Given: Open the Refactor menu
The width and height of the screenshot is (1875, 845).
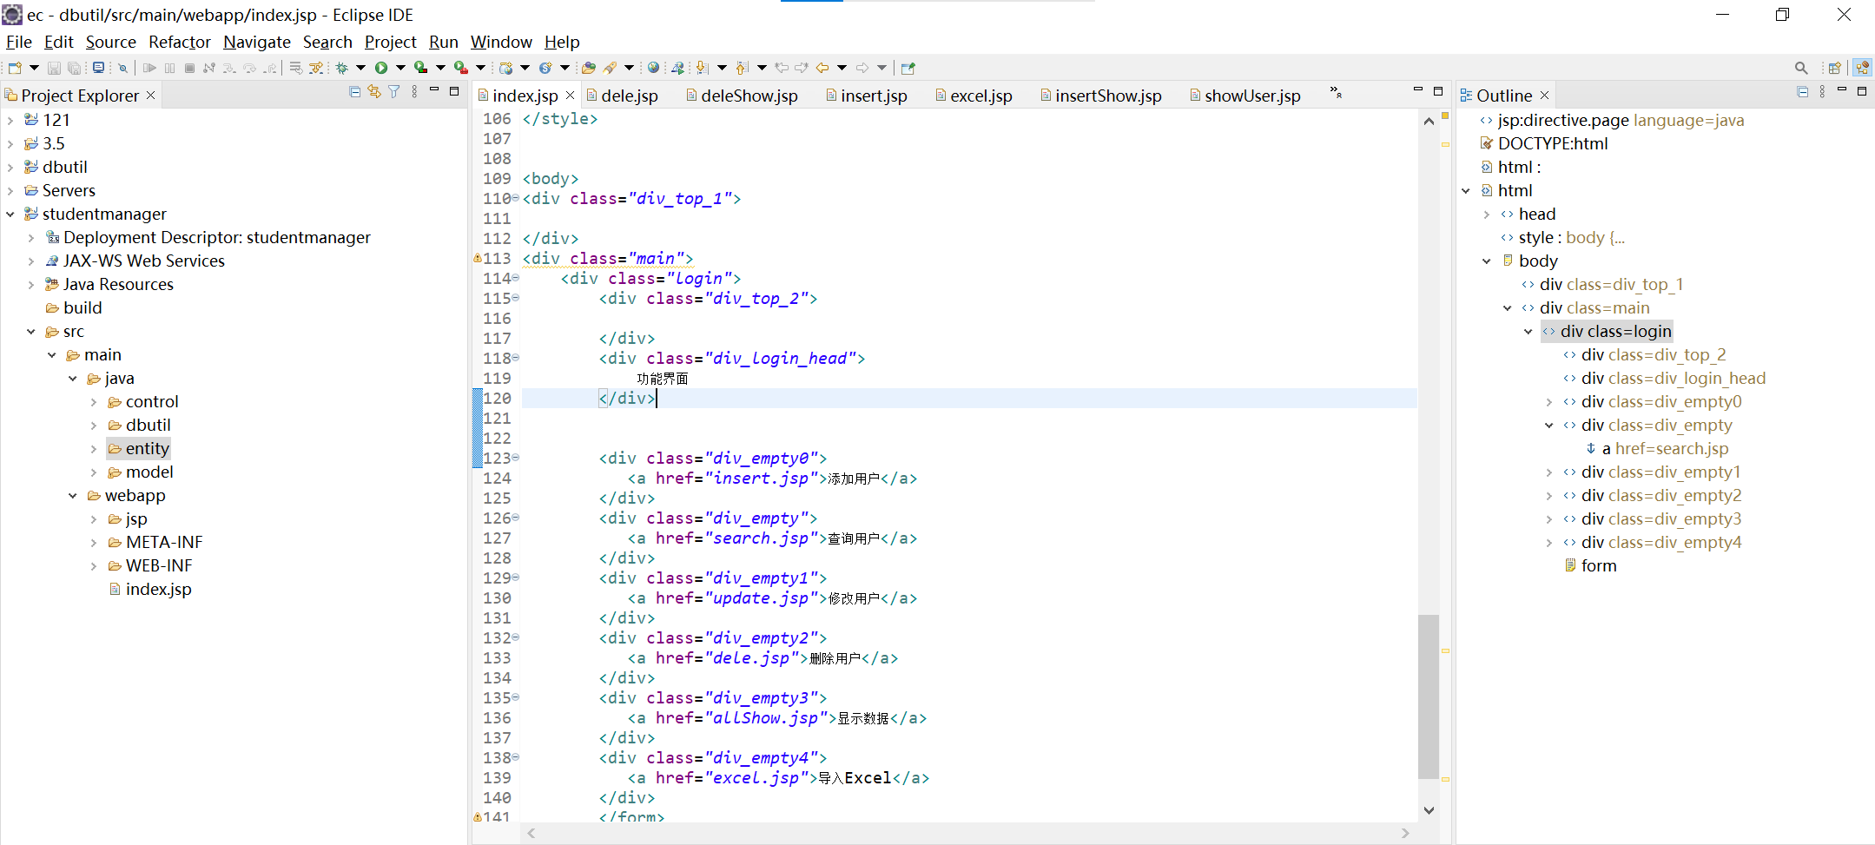Looking at the screenshot, I should click(180, 42).
